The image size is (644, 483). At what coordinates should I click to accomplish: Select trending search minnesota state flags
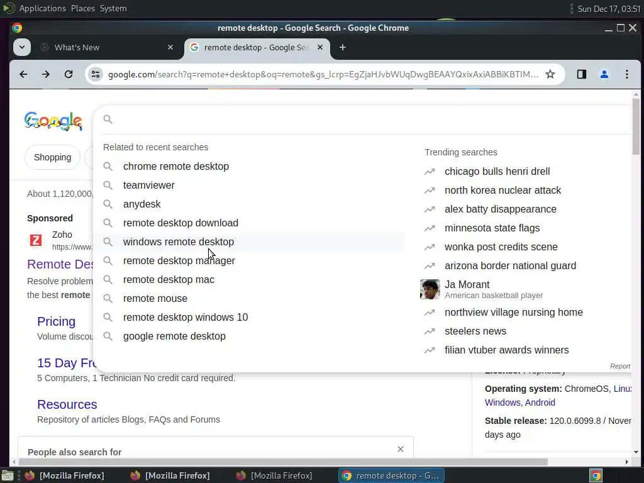click(492, 228)
